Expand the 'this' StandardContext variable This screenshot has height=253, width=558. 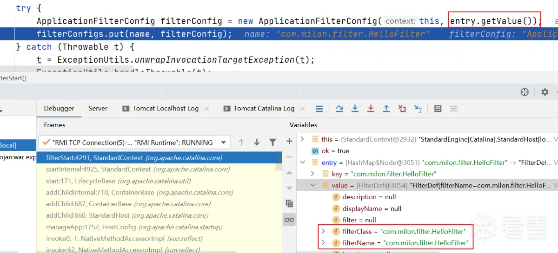pyautogui.click(x=303, y=139)
